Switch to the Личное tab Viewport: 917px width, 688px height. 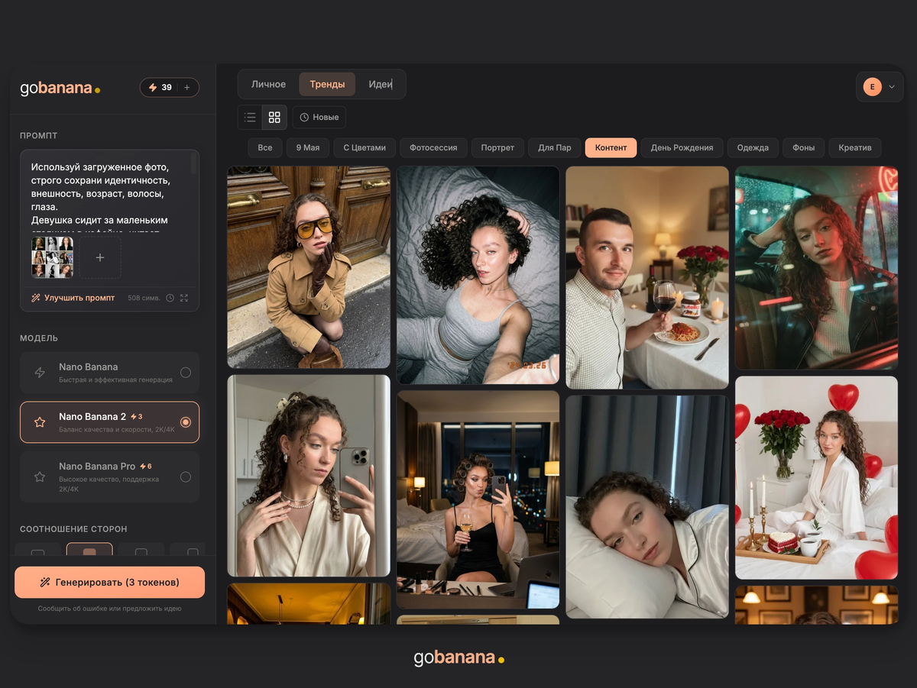268,84
